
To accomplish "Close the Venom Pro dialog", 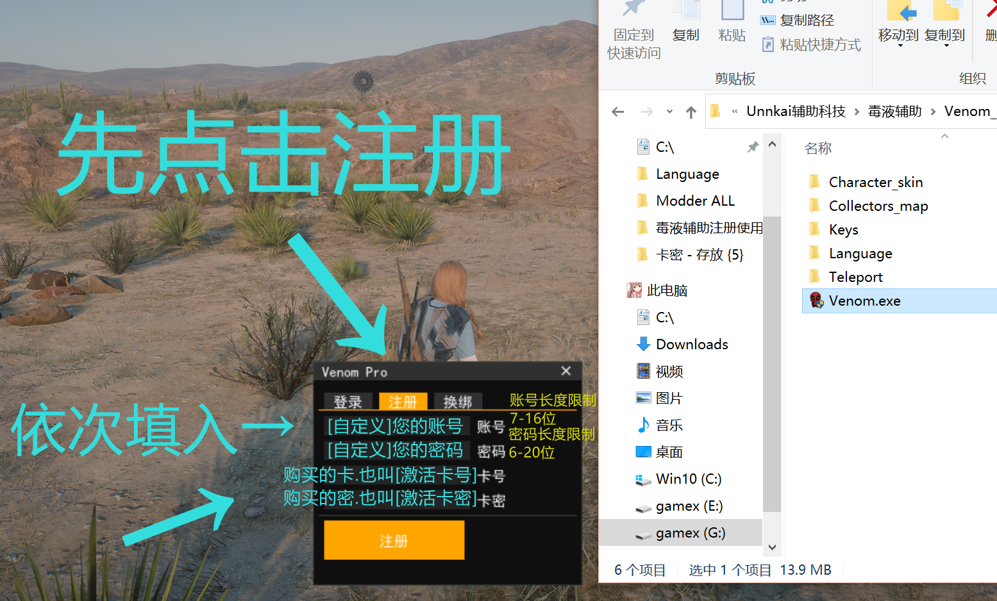I will pos(566,371).
